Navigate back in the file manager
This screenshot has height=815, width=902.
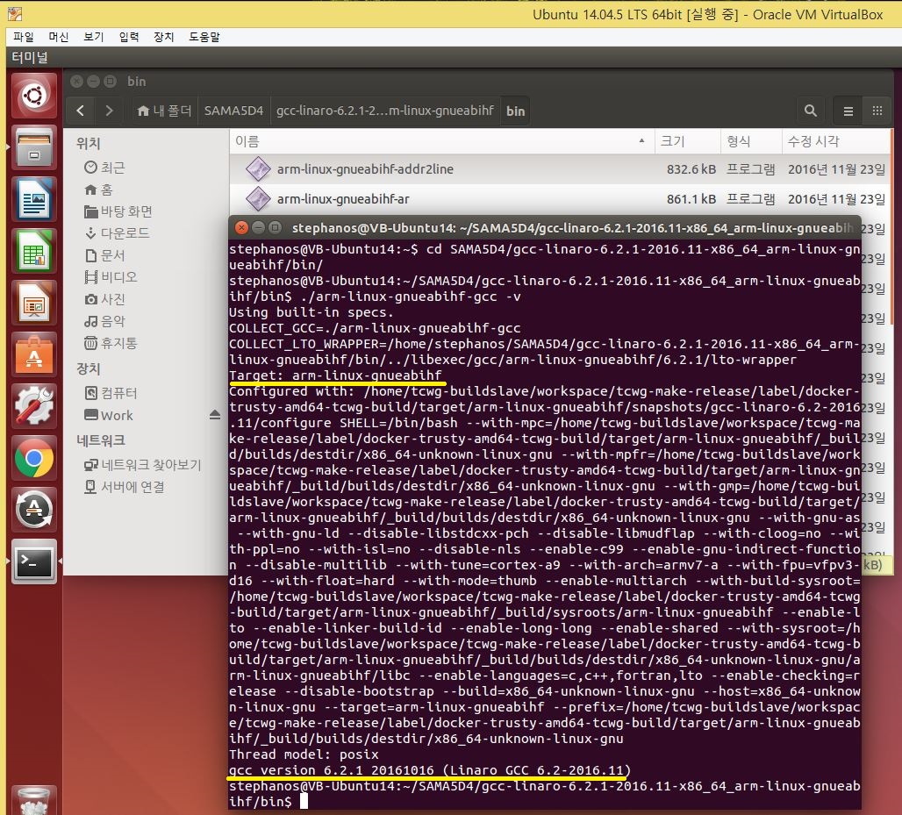[81, 111]
